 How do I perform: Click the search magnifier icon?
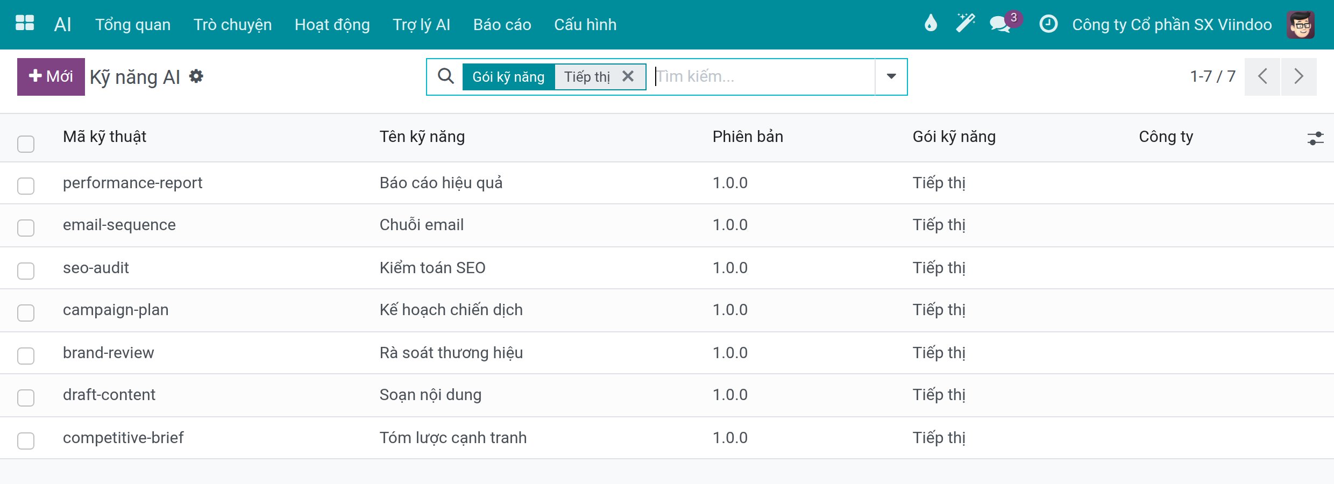(x=445, y=76)
